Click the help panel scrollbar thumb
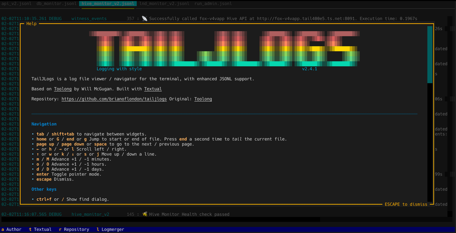The width and height of the screenshot is (456, 233). click(x=430, y=55)
